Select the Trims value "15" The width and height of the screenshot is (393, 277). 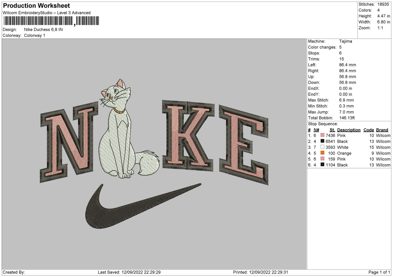[341, 59]
